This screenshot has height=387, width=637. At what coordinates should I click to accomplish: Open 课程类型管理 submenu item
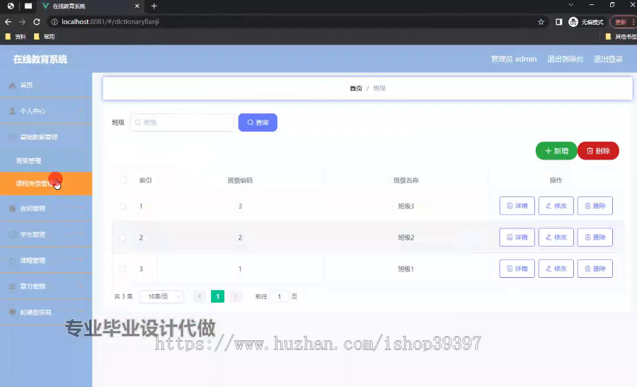[46, 184]
